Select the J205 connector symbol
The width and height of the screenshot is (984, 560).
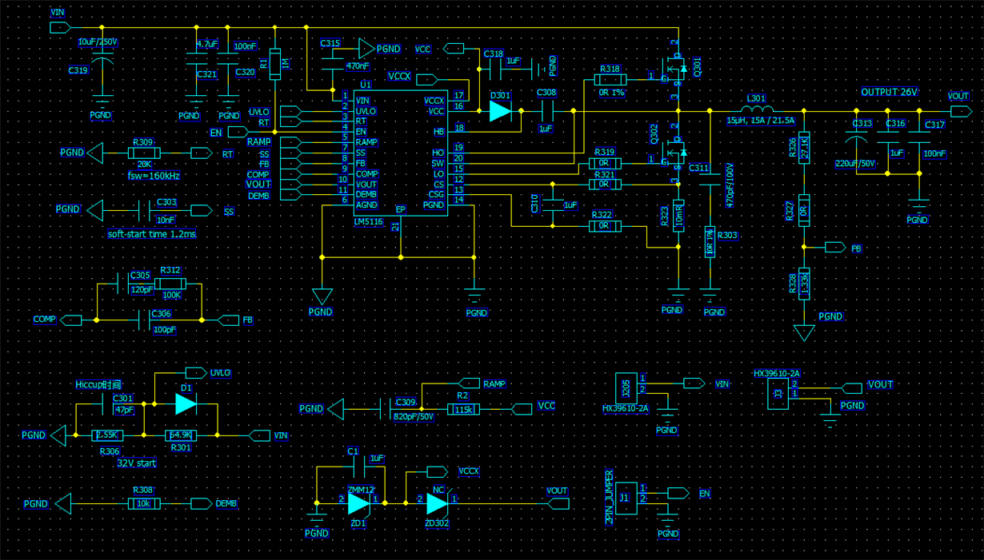(x=627, y=387)
